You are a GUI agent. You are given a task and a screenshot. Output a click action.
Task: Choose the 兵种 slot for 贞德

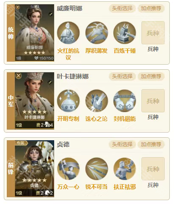pos(153,169)
